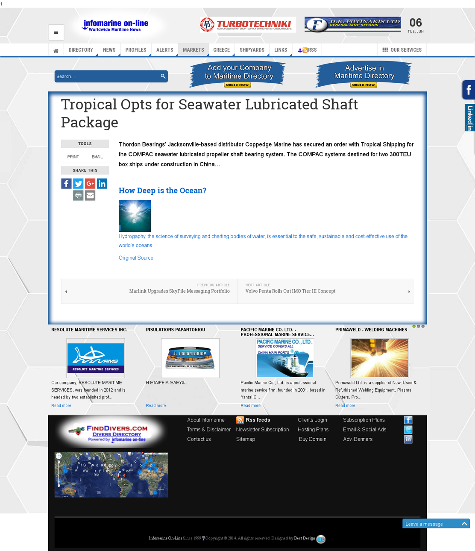This screenshot has height=551, width=475.
Task: Open the Links menu
Action: coord(281,50)
